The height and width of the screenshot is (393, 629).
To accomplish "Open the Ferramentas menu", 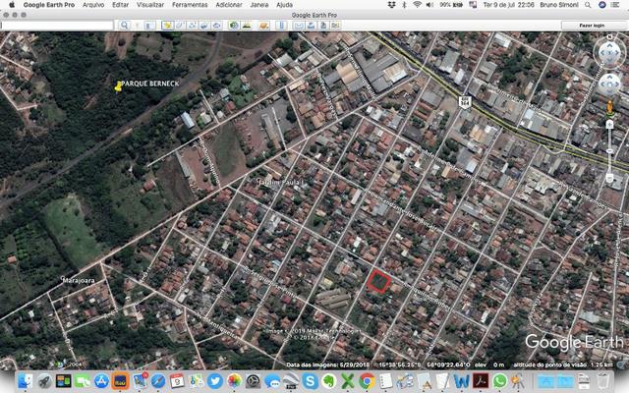I will point(190,5).
